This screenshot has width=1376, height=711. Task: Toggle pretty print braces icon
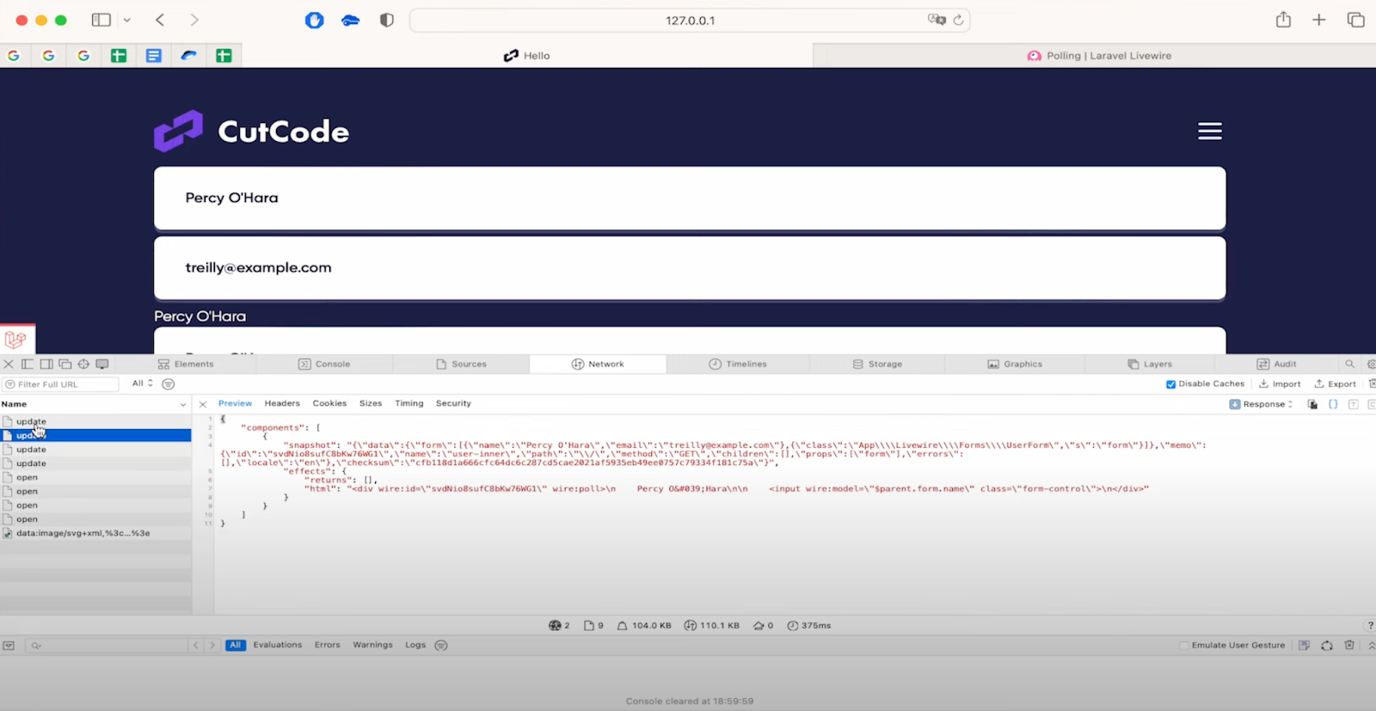pyautogui.click(x=1333, y=404)
